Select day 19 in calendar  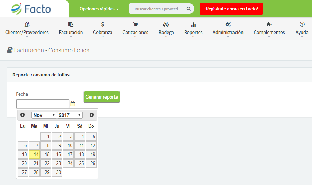tap(91, 154)
